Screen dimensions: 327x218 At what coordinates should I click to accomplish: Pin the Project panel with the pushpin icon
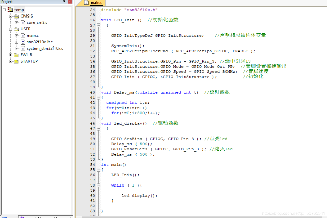tap(64, 2)
